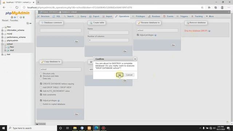
Task: Select the stud table in tree
Action: click(x=12, y=50)
